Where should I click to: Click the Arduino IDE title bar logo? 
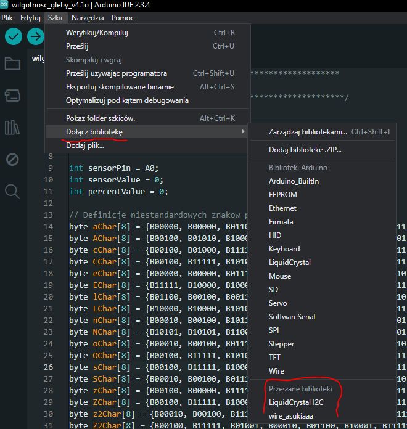(x=5, y=5)
